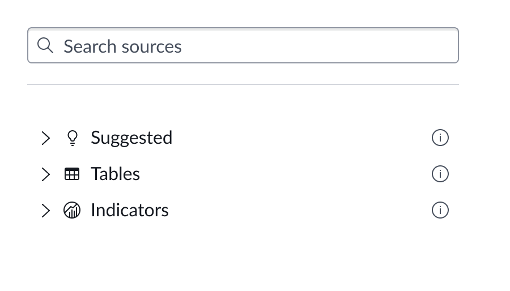Expand the Suggested section chevron
Screen dimensions: 510x291
tap(46, 138)
